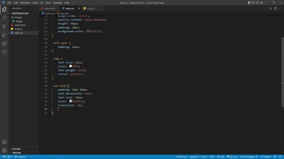The image size is (284, 159).
Task: Toggle Primary Side Bar layout icon
Action: (249, 3)
